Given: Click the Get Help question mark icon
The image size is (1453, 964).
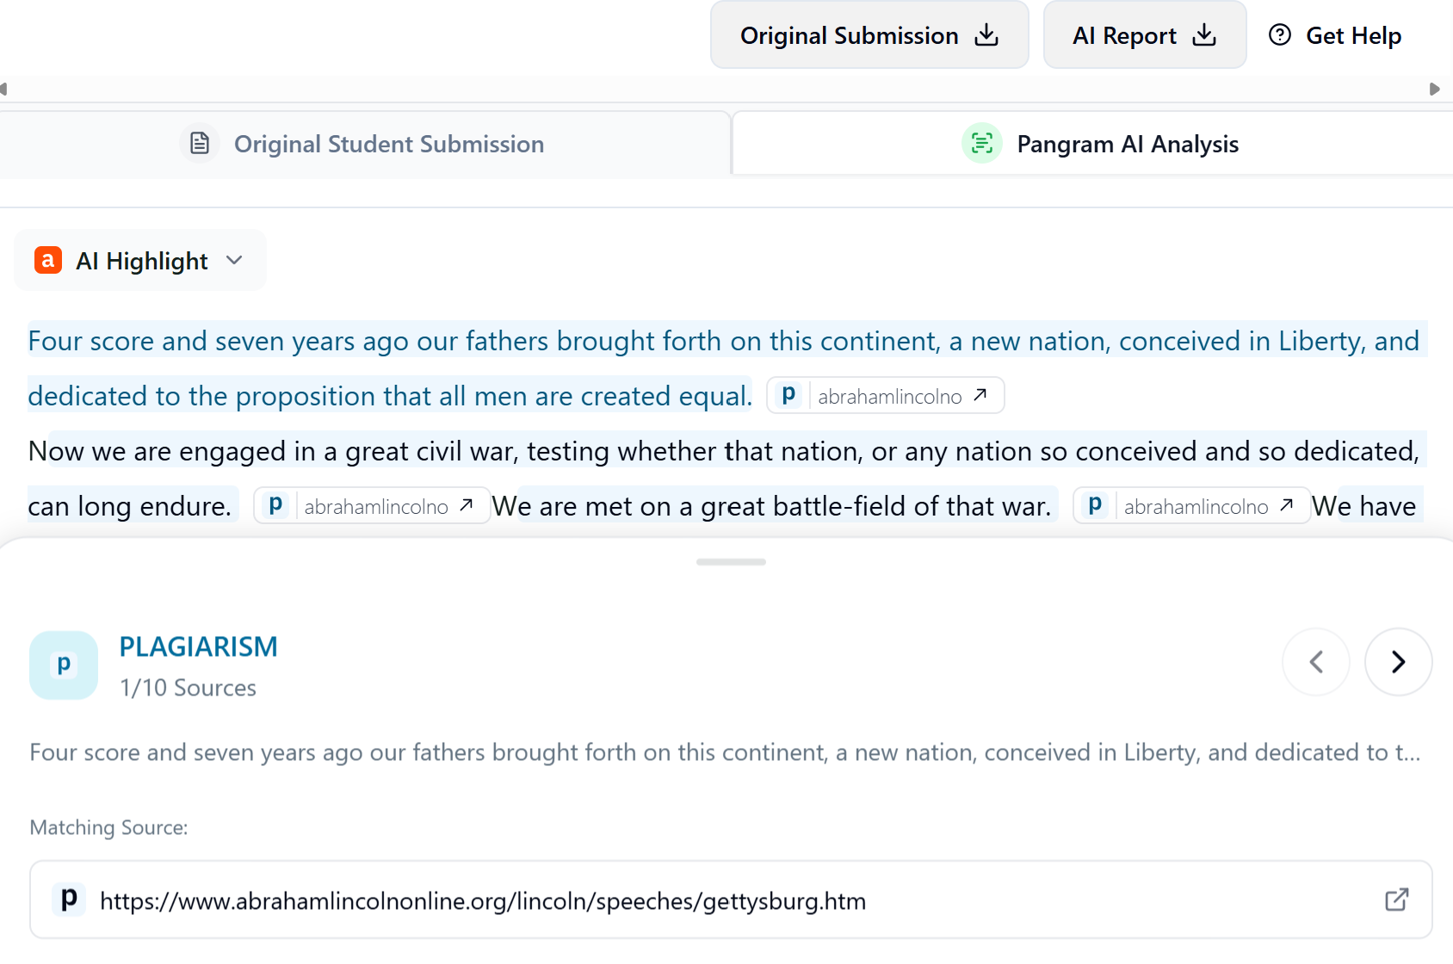Looking at the screenshot, I should [x=1280, y=34].
